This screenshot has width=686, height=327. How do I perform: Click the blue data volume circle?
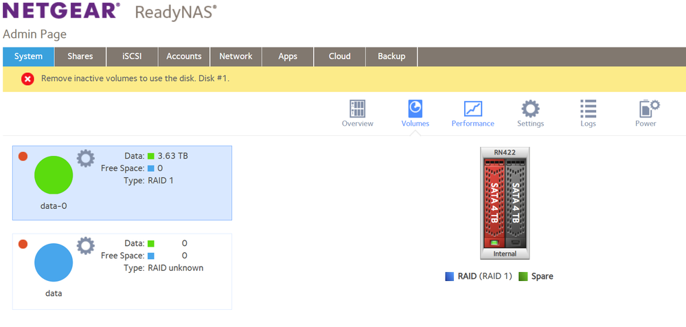[54, 262]
